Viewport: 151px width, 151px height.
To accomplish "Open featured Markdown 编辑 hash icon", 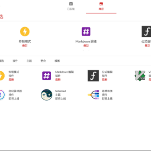I will click(86, 31).
